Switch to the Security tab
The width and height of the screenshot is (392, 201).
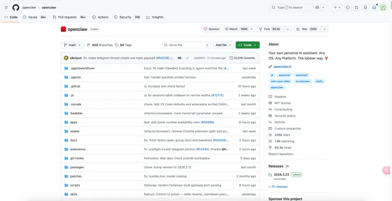click(127, 17)
